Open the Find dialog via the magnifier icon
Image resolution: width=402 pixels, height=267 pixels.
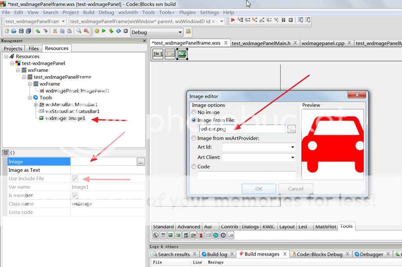(x=78, y=32)
